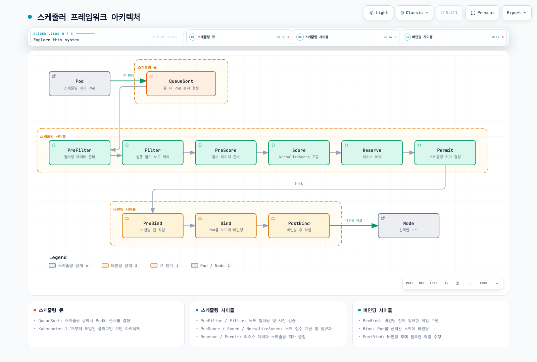Open the Classic style dropdown

414,13
